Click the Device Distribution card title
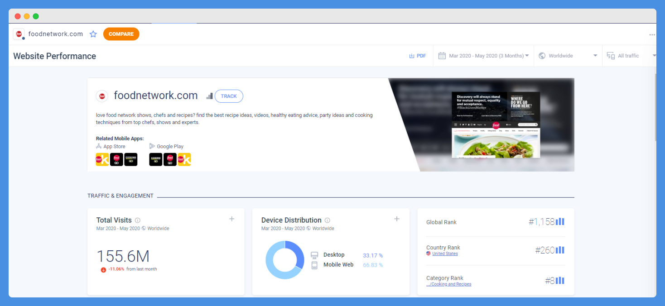Screen dimensions: 665x306 coord(291,220)
